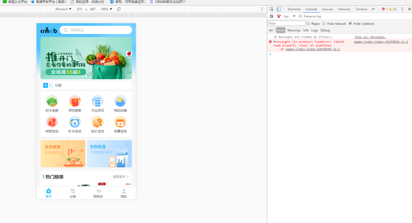
Task: Expand the Uncaught TypeError message triangle
Action: click(275, 42)
